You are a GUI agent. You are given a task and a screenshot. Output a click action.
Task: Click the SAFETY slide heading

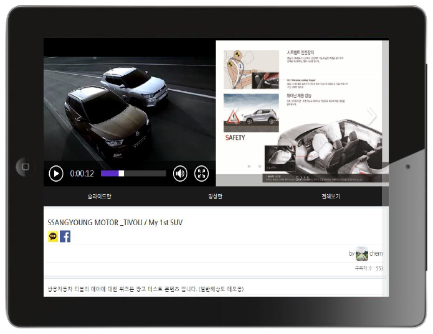click(235, 137)
